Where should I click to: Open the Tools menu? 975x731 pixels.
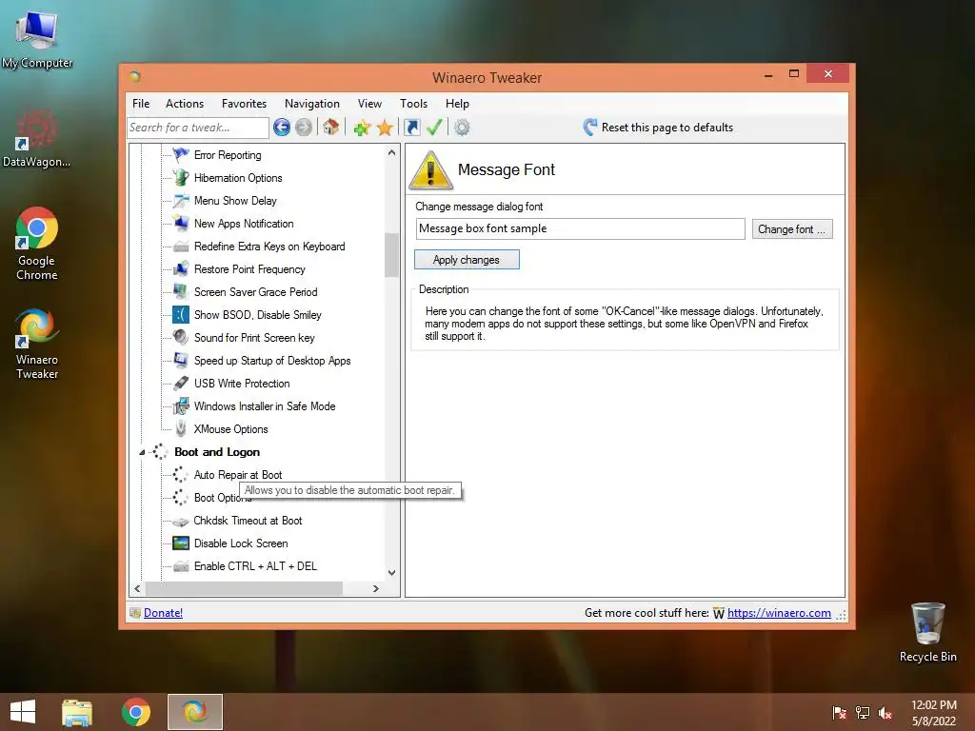coord(413,104)
